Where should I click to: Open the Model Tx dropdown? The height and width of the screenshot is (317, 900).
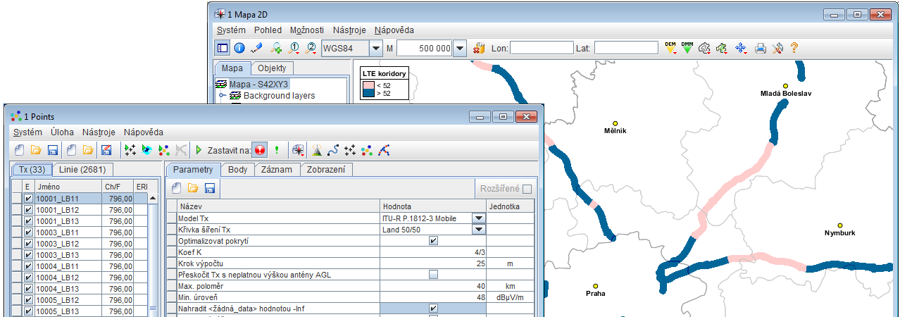(x=479, y=218)
